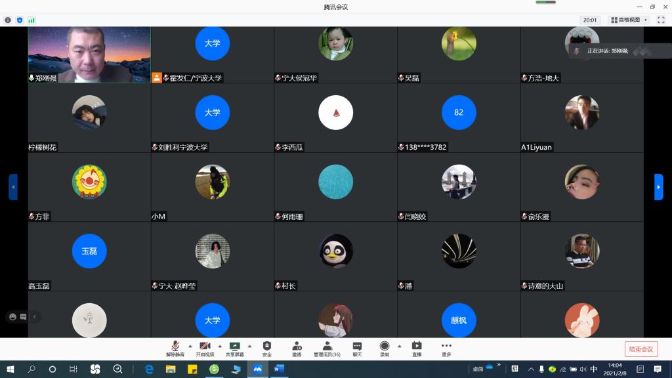
Task: Select 郑刚强's video thumbnail
Action: [x=89, y=54]
